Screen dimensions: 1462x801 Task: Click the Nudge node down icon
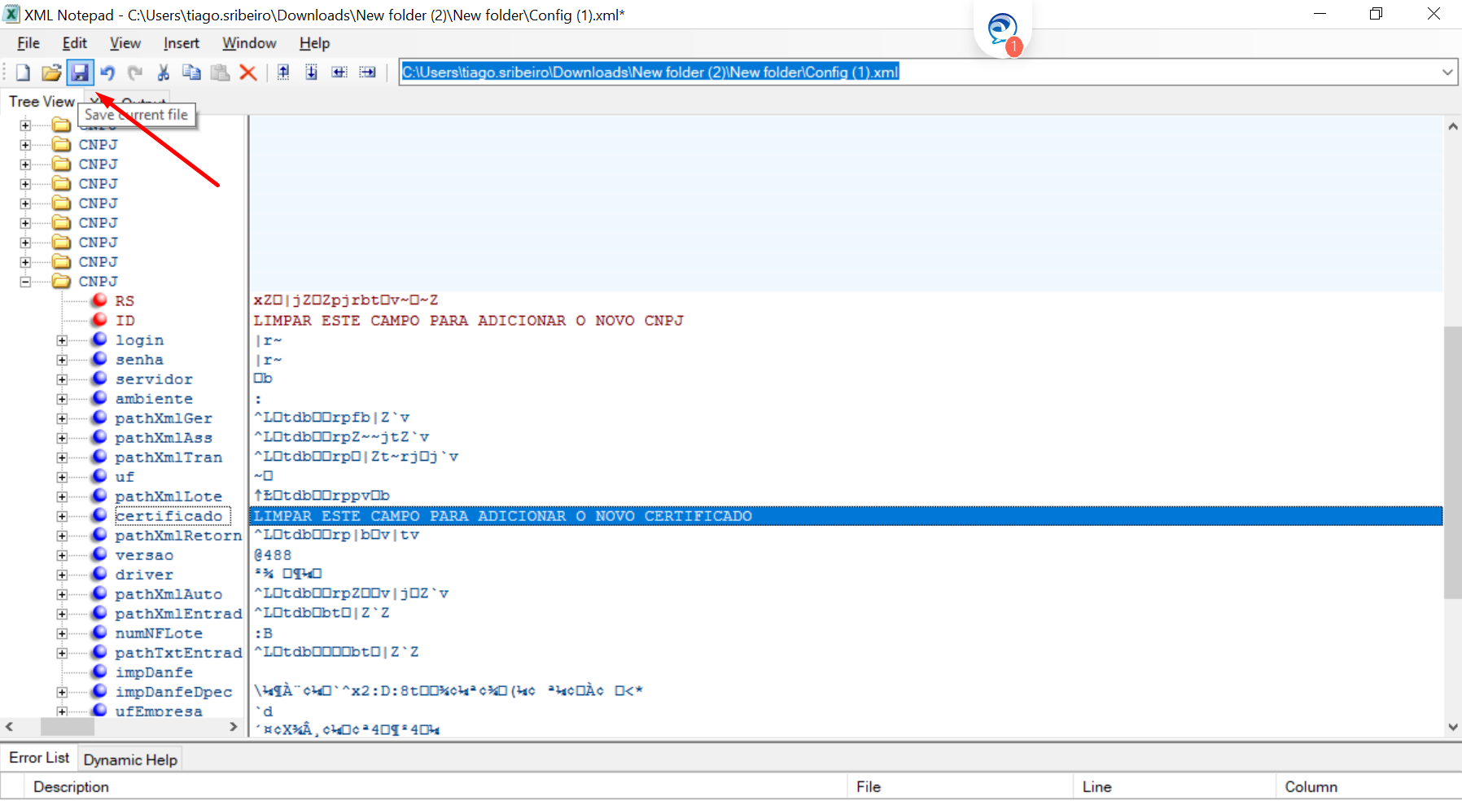click(312, 72)
